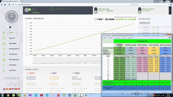Switch language with the Turkish flag

[x=19, y=89]
